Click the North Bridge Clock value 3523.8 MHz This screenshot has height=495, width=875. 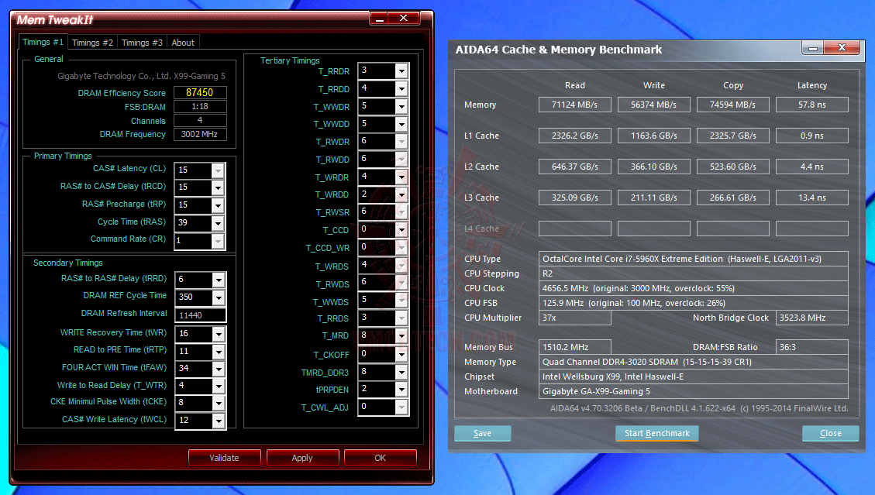point(812,318)
